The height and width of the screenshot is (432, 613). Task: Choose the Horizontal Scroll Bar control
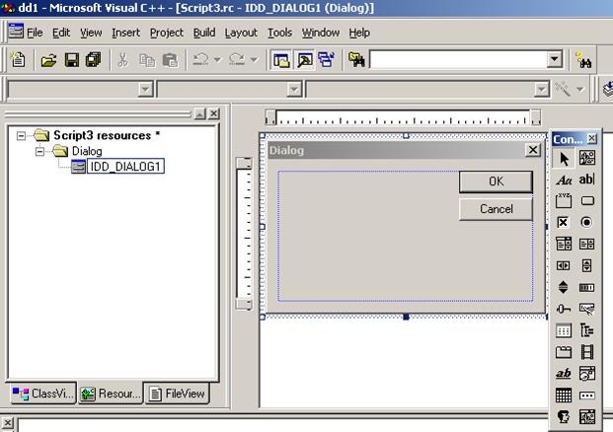563,265
